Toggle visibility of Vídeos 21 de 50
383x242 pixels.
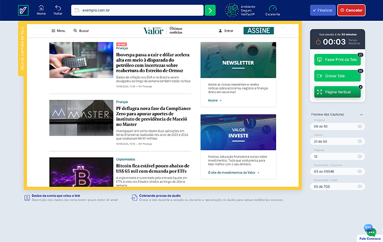[359, 141]
